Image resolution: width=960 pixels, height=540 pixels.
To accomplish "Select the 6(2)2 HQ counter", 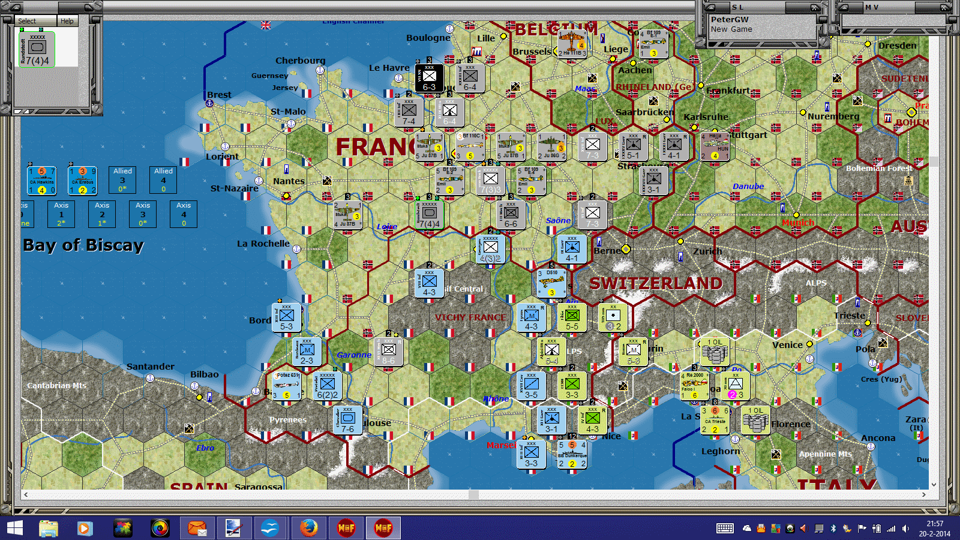I will click(328, 386).
